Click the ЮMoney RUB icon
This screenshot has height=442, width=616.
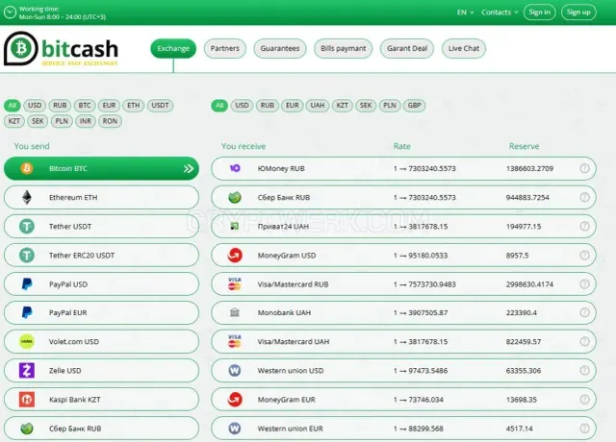(x=235, y=168)
